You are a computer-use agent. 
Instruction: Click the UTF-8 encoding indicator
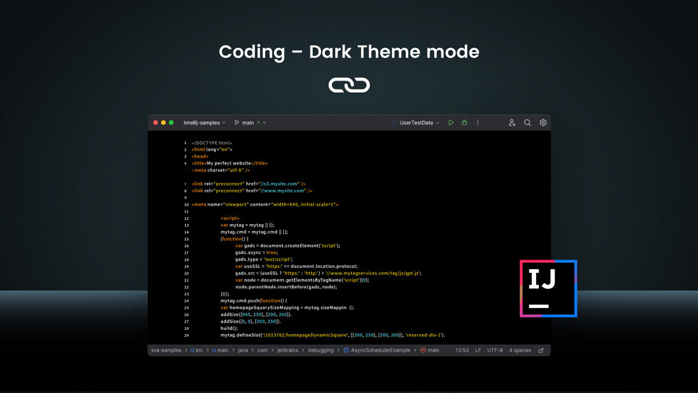[x=495, y=350]
